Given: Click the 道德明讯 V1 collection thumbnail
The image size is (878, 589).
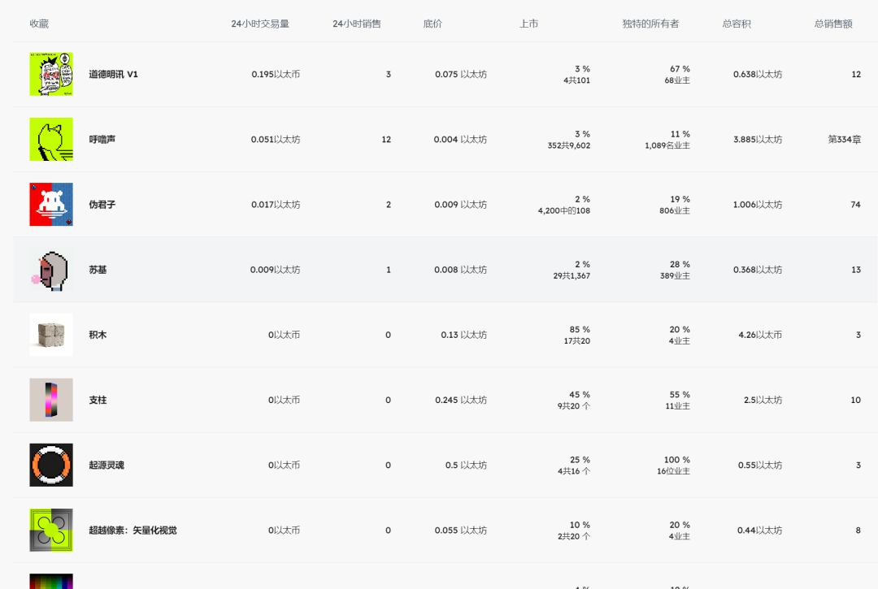Looking at the screenshot, I should (51, 74).
